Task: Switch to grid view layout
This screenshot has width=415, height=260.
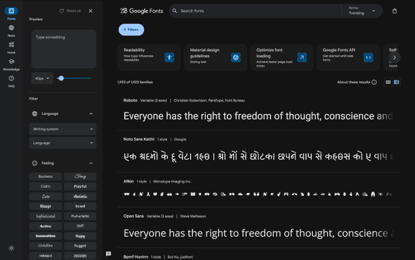Action: tap(388, 82)
